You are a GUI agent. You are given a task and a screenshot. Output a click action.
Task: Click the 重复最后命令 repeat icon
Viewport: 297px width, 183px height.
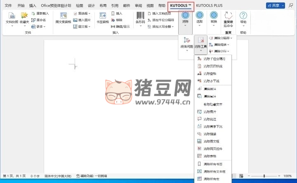coord(228,17)
